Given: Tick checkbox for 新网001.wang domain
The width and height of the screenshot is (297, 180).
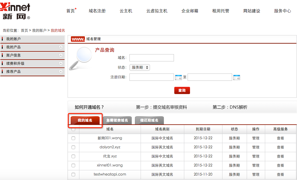Looking at the screenshot, I should 73,138.
